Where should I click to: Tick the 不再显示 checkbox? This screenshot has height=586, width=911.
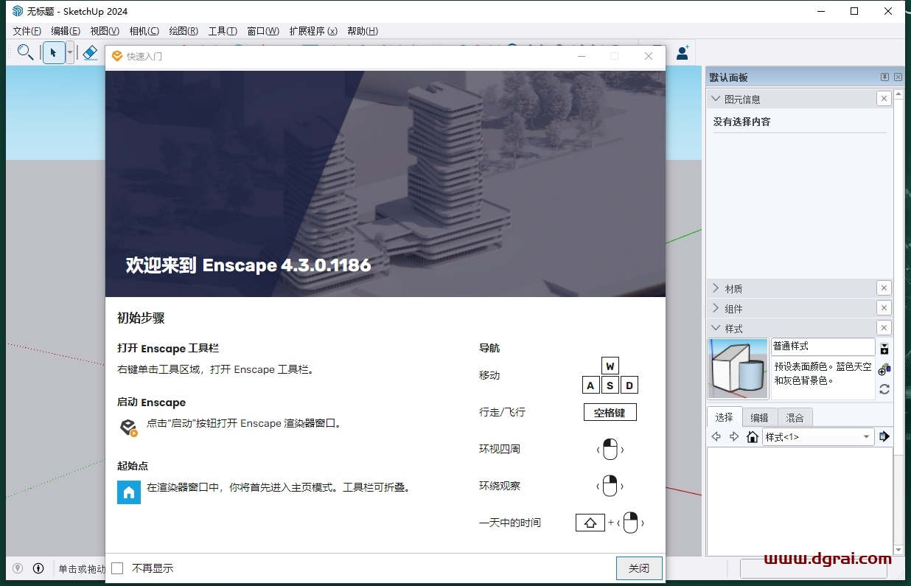pos(117,568)
